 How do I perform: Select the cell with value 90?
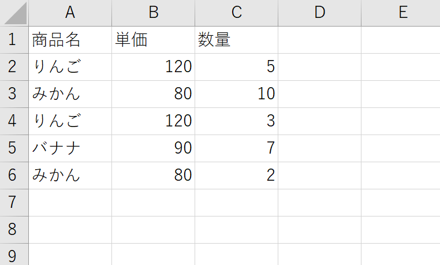(x=153, y=148)
